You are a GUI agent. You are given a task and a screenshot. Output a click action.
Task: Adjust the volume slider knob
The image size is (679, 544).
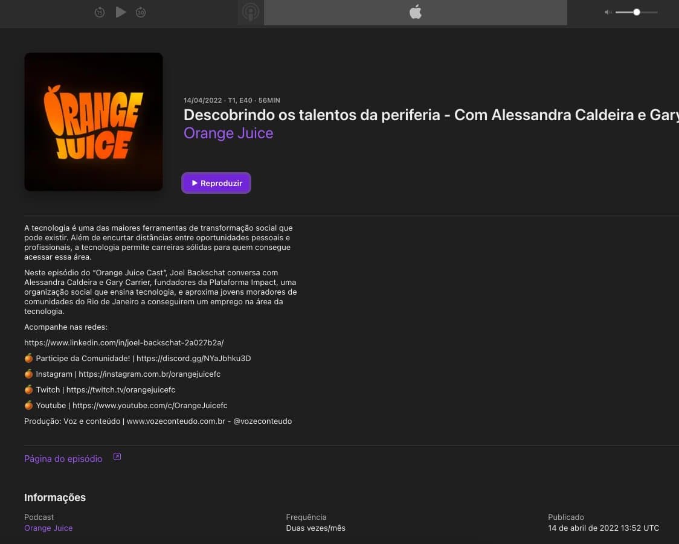tap(637, 12)
